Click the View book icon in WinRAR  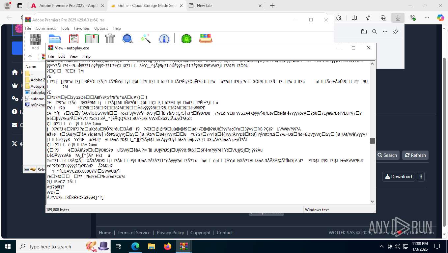tap(92, 39)
